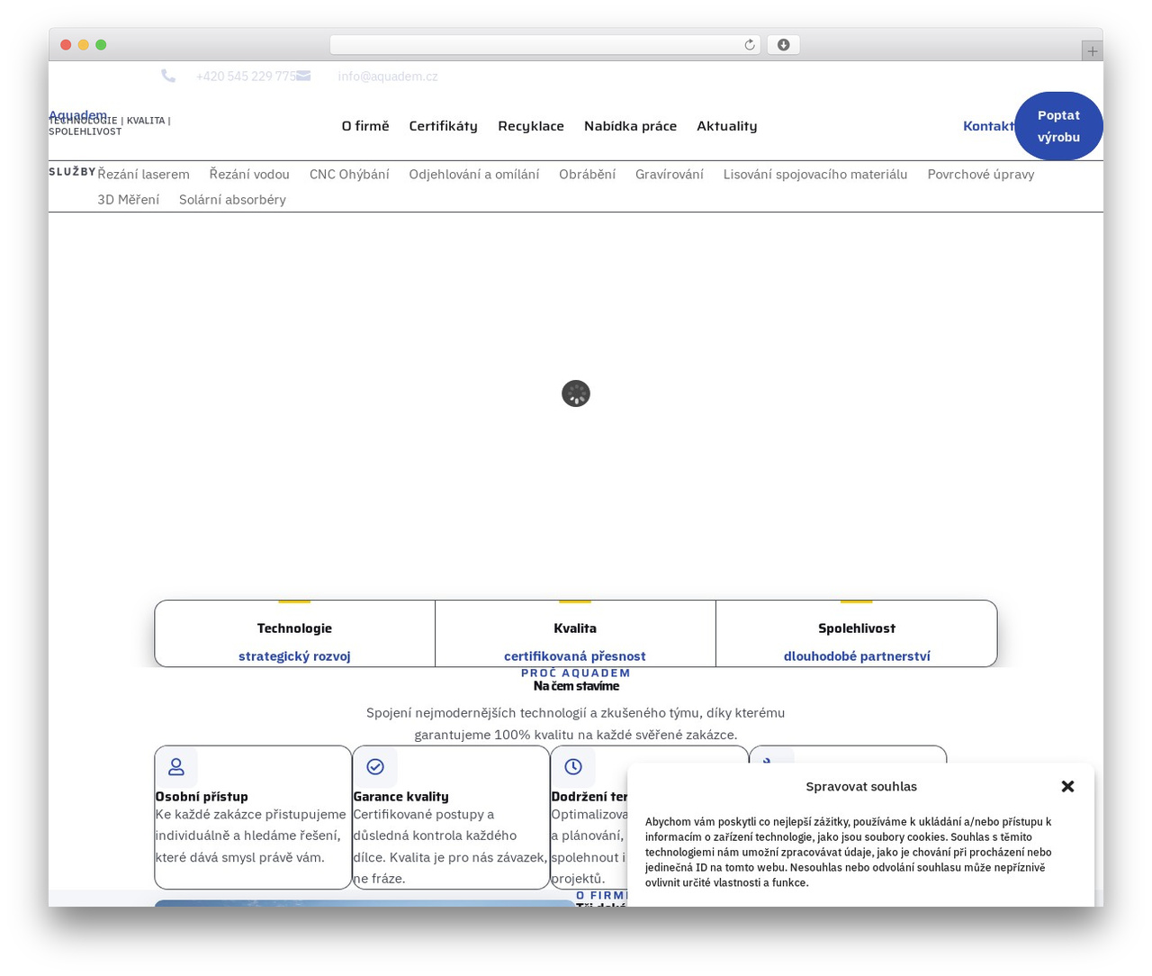Select the Spolehlivost dlouhodobé partnerství card
The width and height of the screenshot is (1152, 976).
click(x=857, y=634)
